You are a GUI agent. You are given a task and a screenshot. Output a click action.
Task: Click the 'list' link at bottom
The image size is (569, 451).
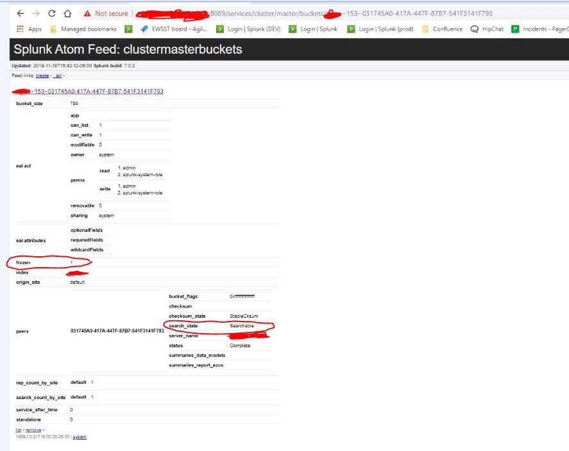pyautogui.click(x=19, y=430)
